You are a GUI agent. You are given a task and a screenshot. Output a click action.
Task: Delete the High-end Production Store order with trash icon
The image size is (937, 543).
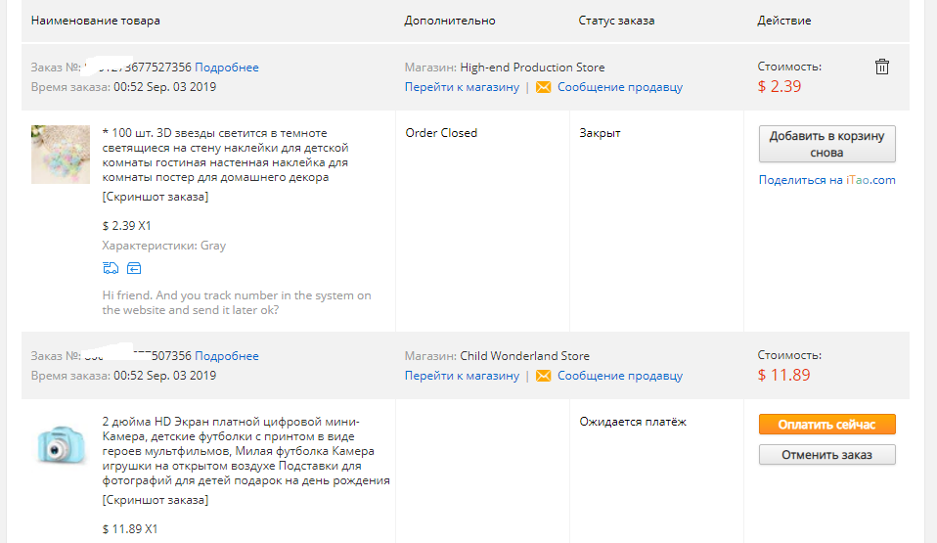click(882, 67)
